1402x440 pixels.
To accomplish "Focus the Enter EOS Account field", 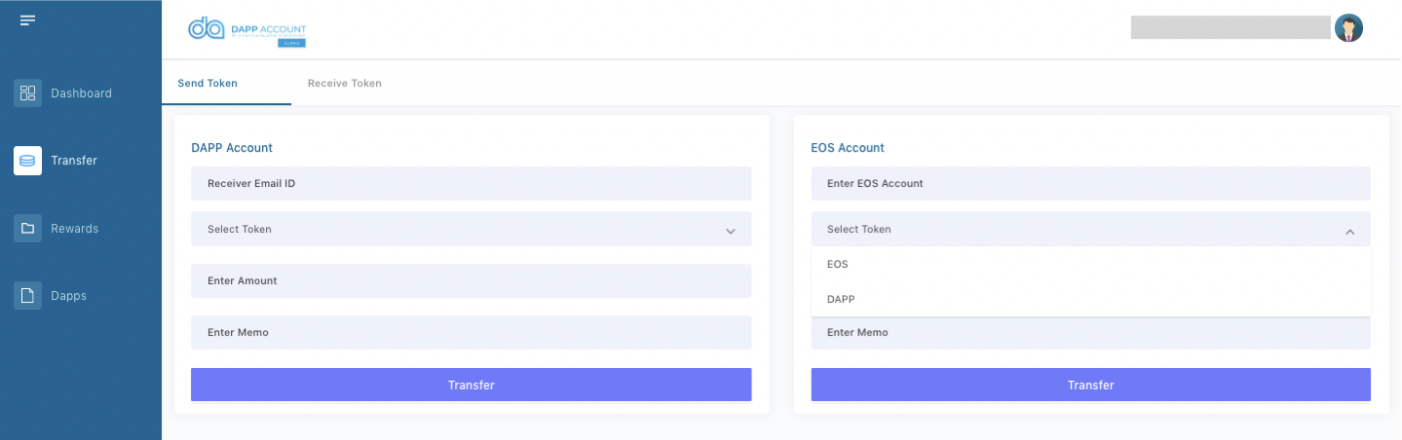I will click(1090, 184).
